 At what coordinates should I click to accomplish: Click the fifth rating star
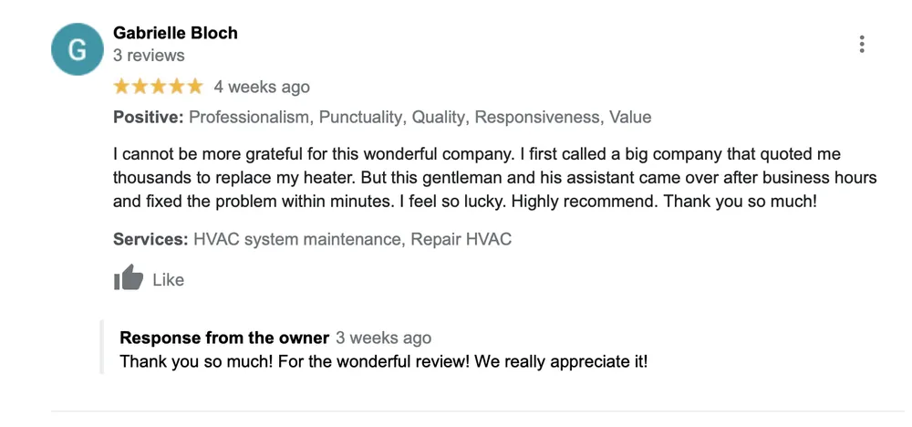click(x=194, y=87)
